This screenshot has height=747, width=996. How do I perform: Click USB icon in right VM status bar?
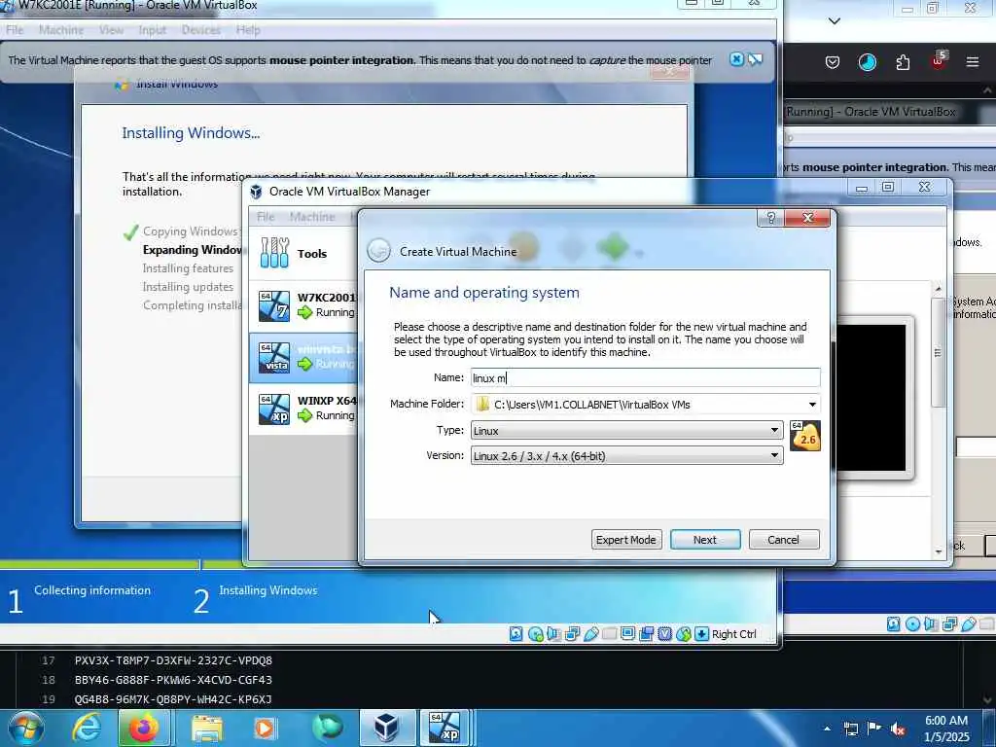pyautogui.click(x=968, y=623)
